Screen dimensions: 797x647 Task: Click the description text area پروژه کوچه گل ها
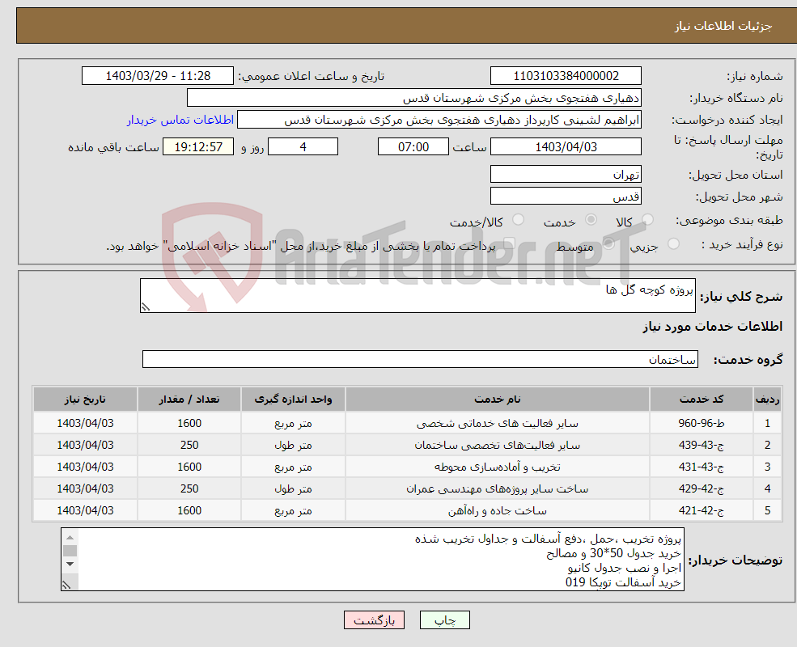(418, 295)
